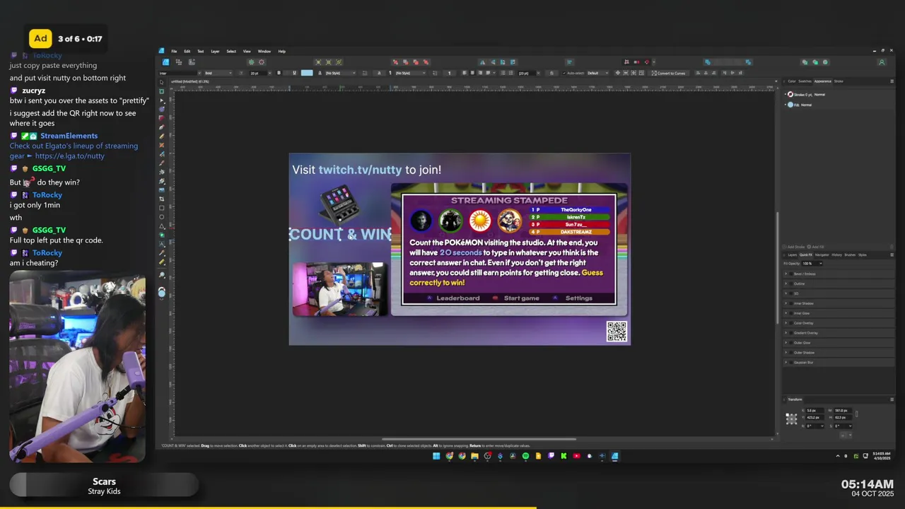Viewport: 905px width, 509px height.
Task: Open the e.lga.to/nutty chat link
Action: click(69, 156)
